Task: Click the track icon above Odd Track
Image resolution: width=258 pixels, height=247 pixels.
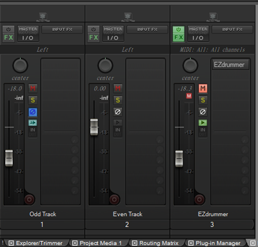Action: click(x=43, y=17)
